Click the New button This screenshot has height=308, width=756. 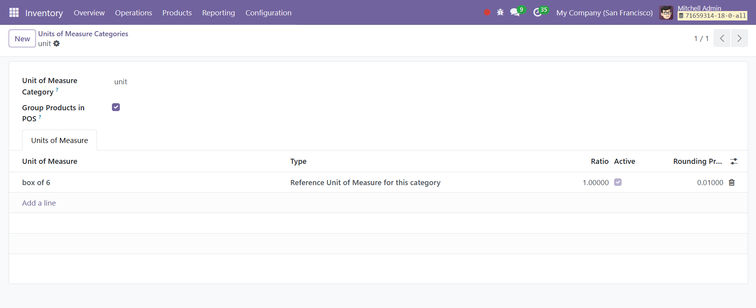point(22,39)
